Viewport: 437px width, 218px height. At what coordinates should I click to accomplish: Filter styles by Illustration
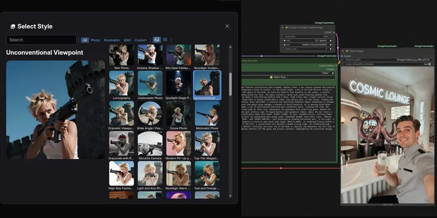click(x=112, y=40)
